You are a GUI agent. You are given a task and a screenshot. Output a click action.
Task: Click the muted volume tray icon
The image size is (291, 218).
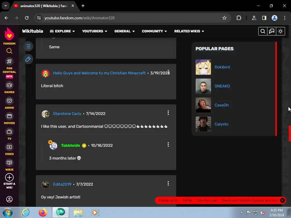point(262,213)
